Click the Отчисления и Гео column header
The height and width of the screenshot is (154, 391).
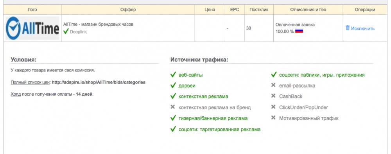pyautogui.click(x=308, y=10)
